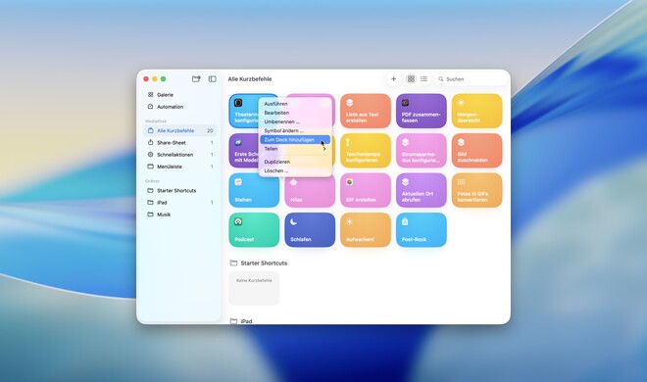Toggle the sidebar with the sidebar icon
The width and height of the screenshot is (647, 382).
[212, 78]
